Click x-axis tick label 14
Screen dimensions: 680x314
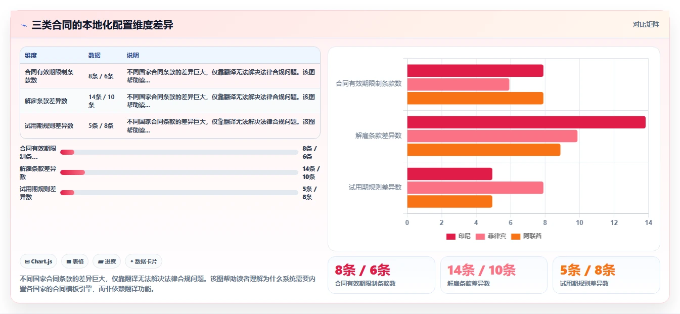[649, 222]
